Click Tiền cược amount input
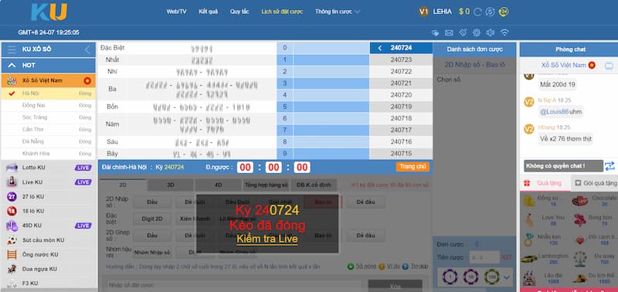Screen dimensions: 618x292 click(x=484, y=257)
